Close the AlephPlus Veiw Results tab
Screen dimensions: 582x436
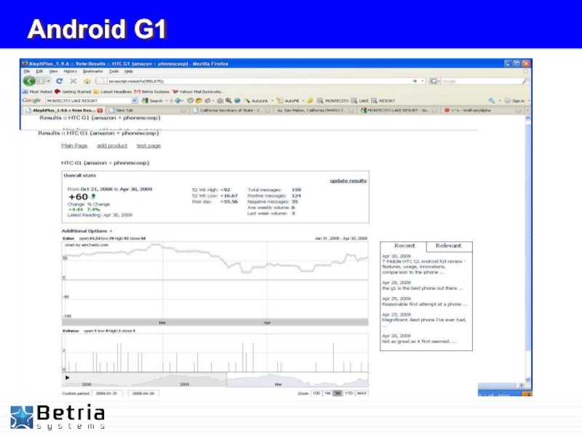pos(100,110)
